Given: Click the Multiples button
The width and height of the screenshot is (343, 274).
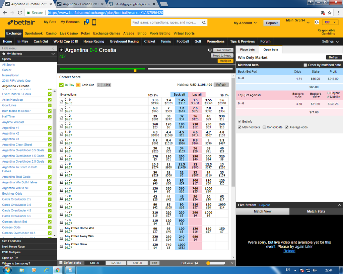Looking at the screenshot, I should click(225, 61).
